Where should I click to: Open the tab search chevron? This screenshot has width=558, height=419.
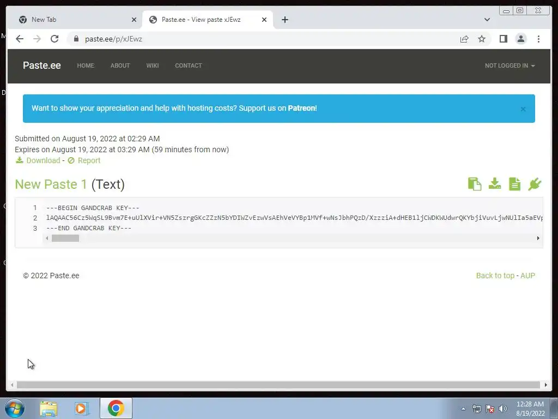(487, 20)
